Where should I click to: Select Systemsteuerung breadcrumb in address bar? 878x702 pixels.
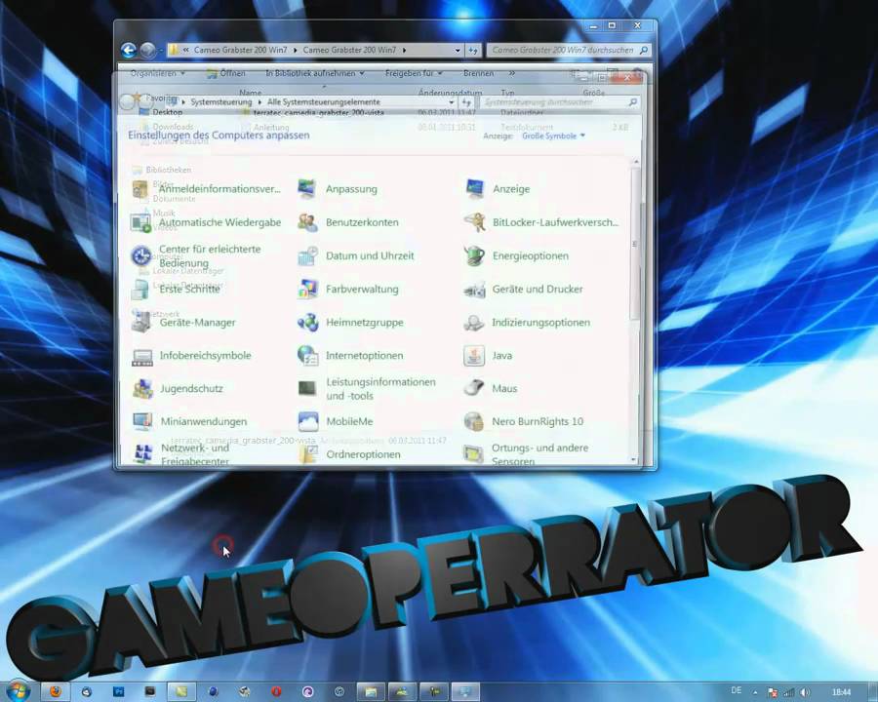(x=221, y=102)
